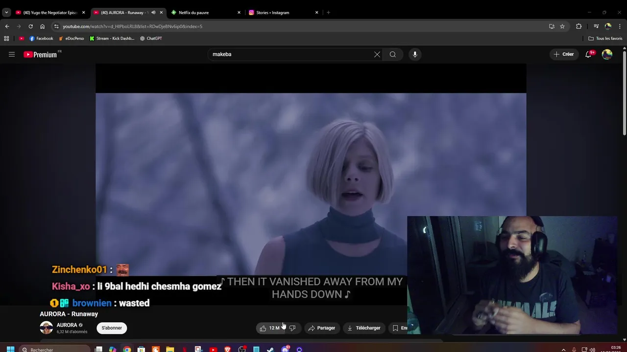
Task: Open the browser extensions puzzle icon
Action: (x=579, y=26)
